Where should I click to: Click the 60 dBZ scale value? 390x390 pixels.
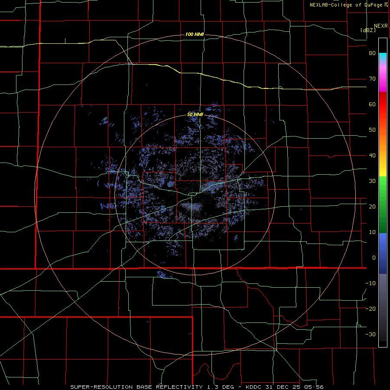(x=372, y=104)
